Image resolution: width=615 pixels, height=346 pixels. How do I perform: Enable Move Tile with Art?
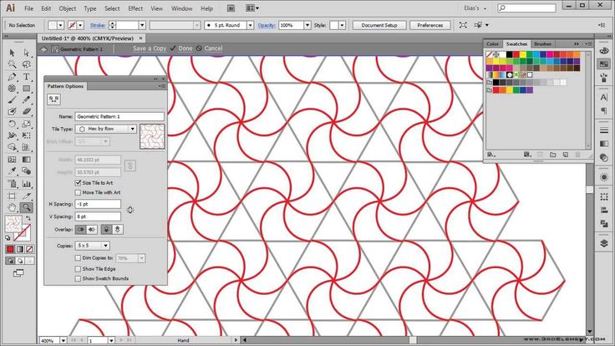pyautogui.click(x=78, y=192)
